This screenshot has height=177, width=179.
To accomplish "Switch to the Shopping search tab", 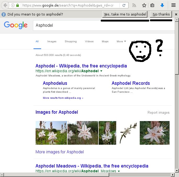I will point(71,41).
